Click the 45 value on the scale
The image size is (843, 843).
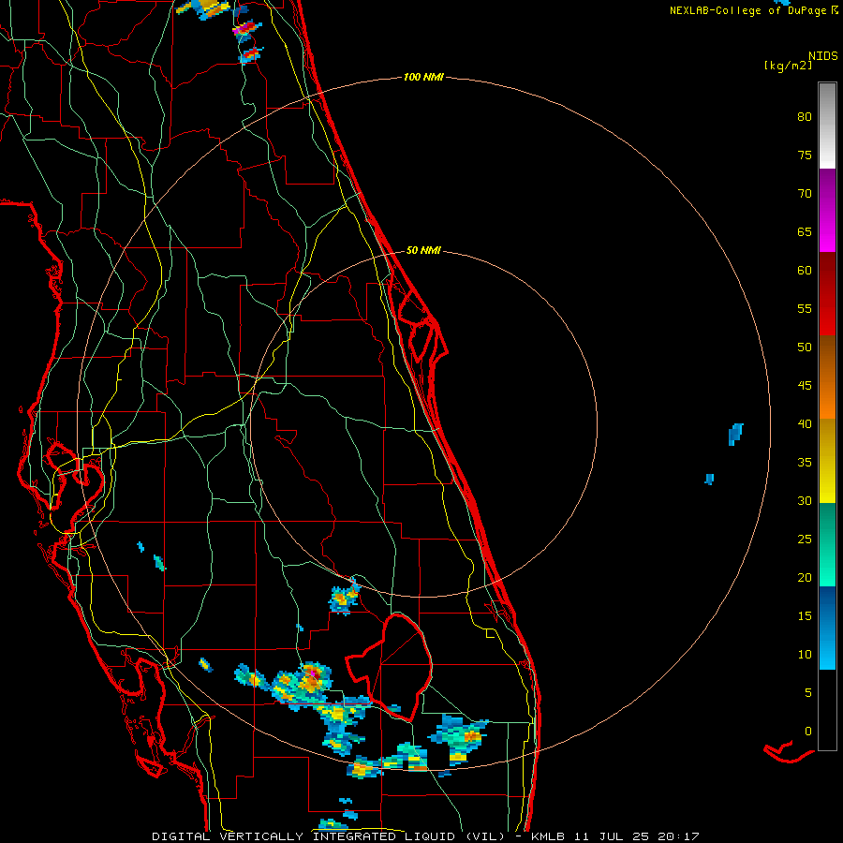pyautogui.click(x=805, y=386)
